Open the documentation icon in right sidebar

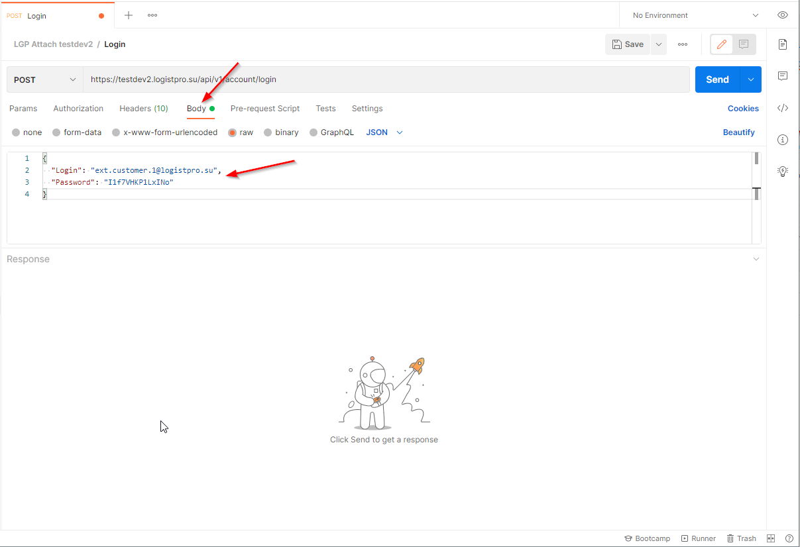pyautogui.click(x=783, y=44)
